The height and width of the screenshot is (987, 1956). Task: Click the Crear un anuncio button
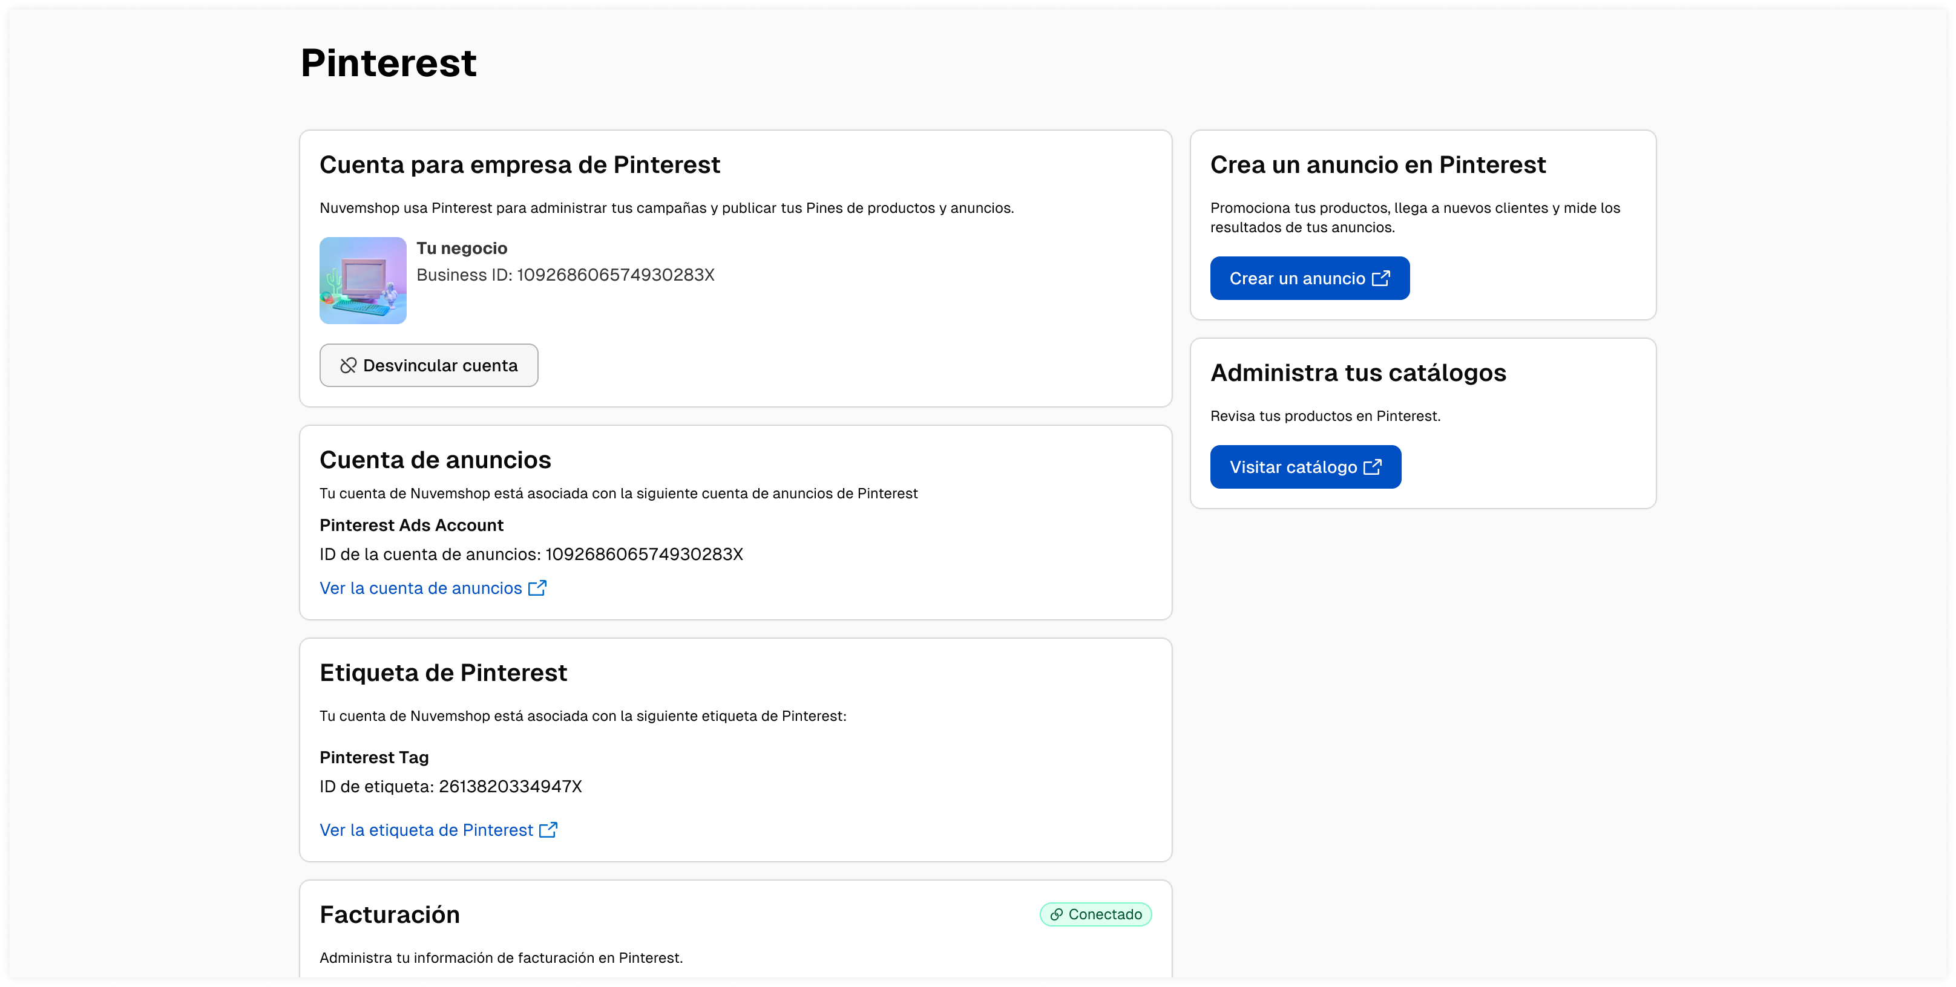[1309, 278]
